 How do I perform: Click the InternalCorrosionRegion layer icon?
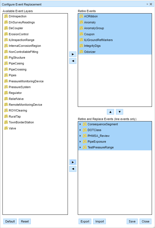click(6, 46)
